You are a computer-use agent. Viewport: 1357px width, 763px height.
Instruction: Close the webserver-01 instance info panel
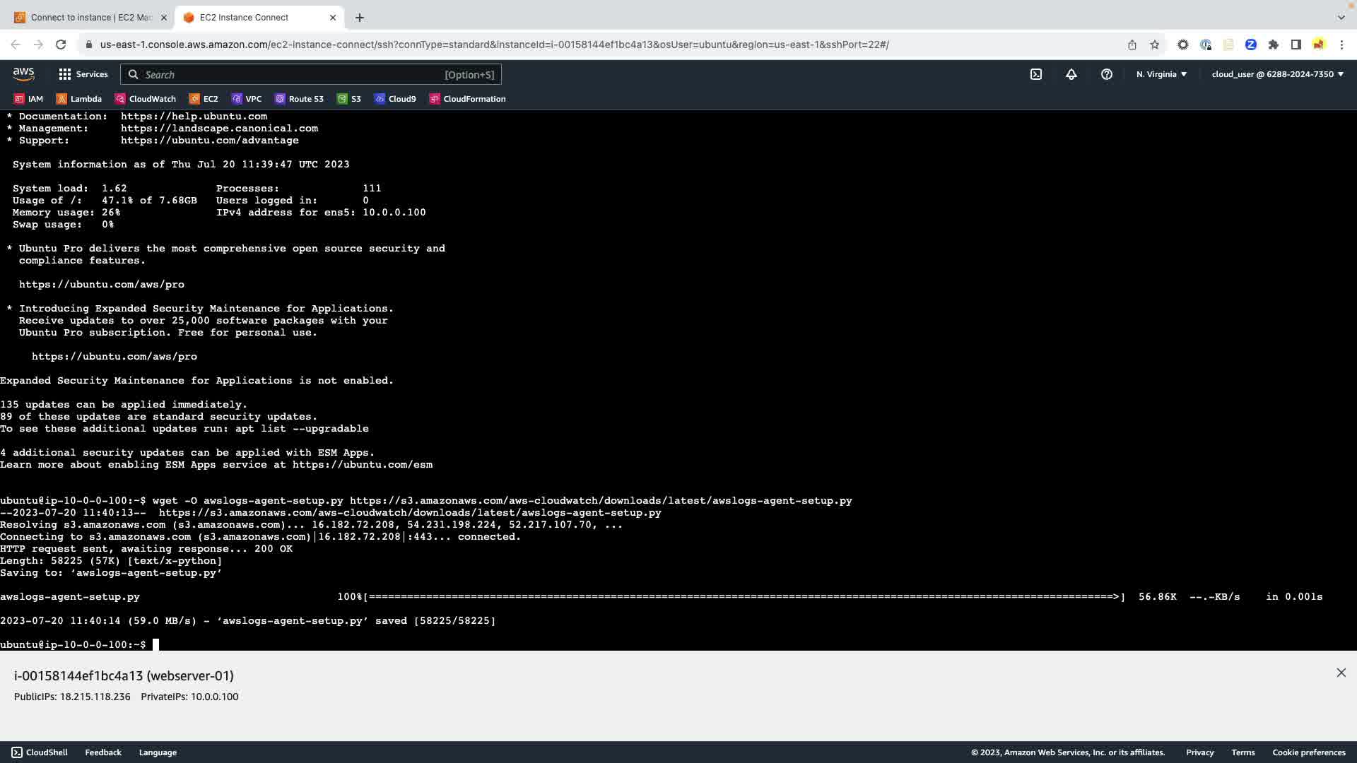pos(1341,673)
